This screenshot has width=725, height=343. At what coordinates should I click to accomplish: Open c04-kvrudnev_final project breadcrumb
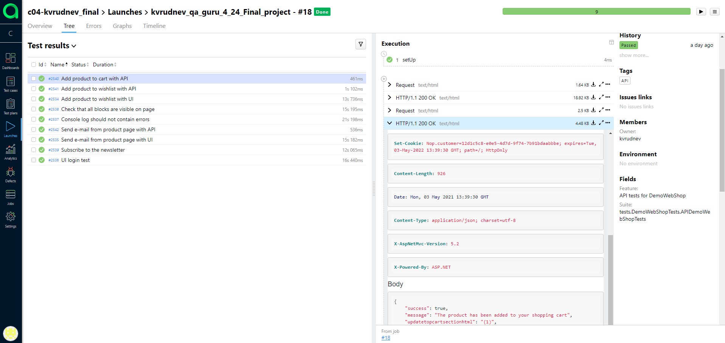point(63,12)
